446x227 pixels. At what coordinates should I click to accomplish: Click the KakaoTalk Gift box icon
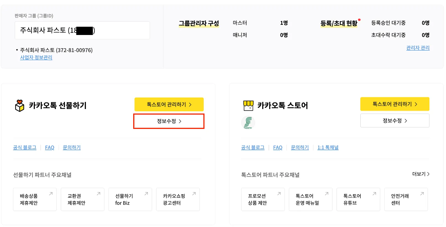tap(20, 106)
